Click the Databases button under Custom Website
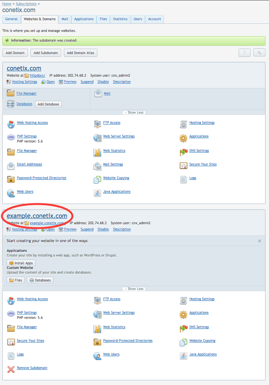The height and width of the screenshot is (385, 269). [40, 280]
